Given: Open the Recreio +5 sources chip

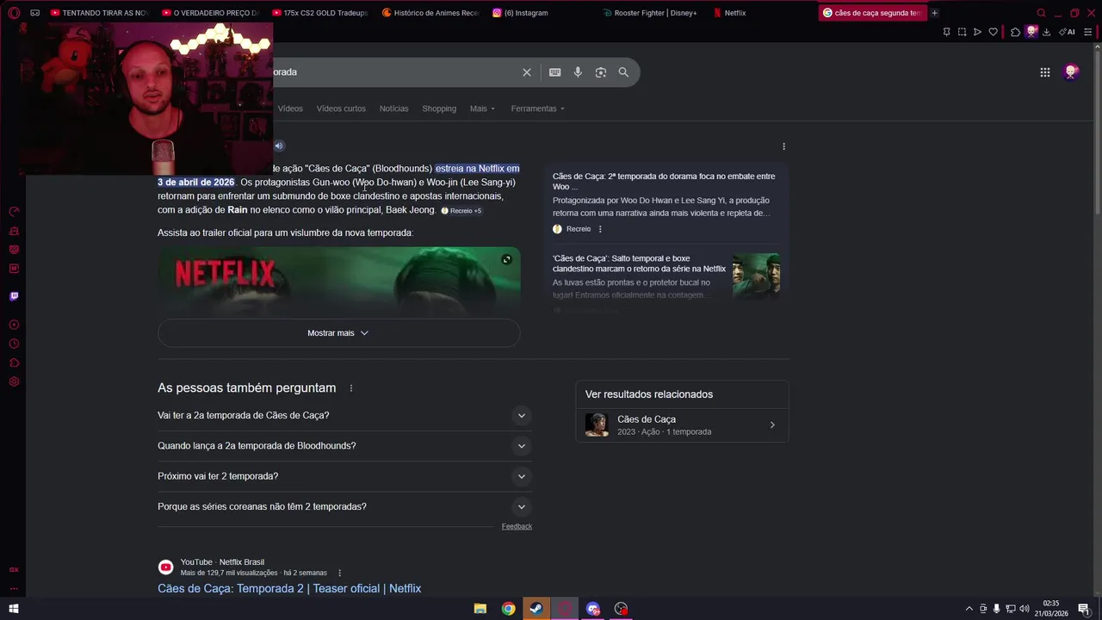Looking at the screenshot, I should pos(461,211).
